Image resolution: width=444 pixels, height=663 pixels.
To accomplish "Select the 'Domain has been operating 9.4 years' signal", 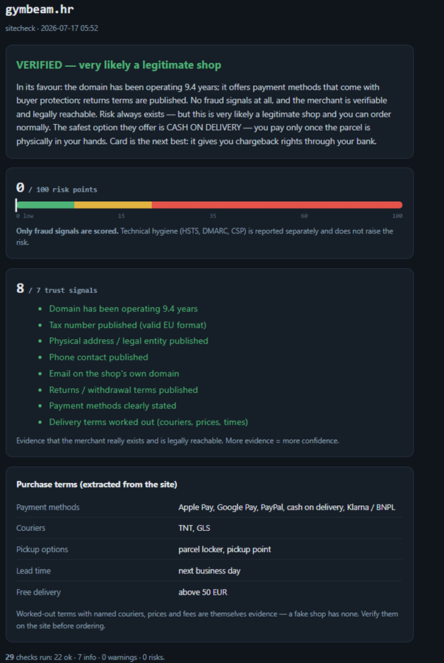I will click(123, 308).
